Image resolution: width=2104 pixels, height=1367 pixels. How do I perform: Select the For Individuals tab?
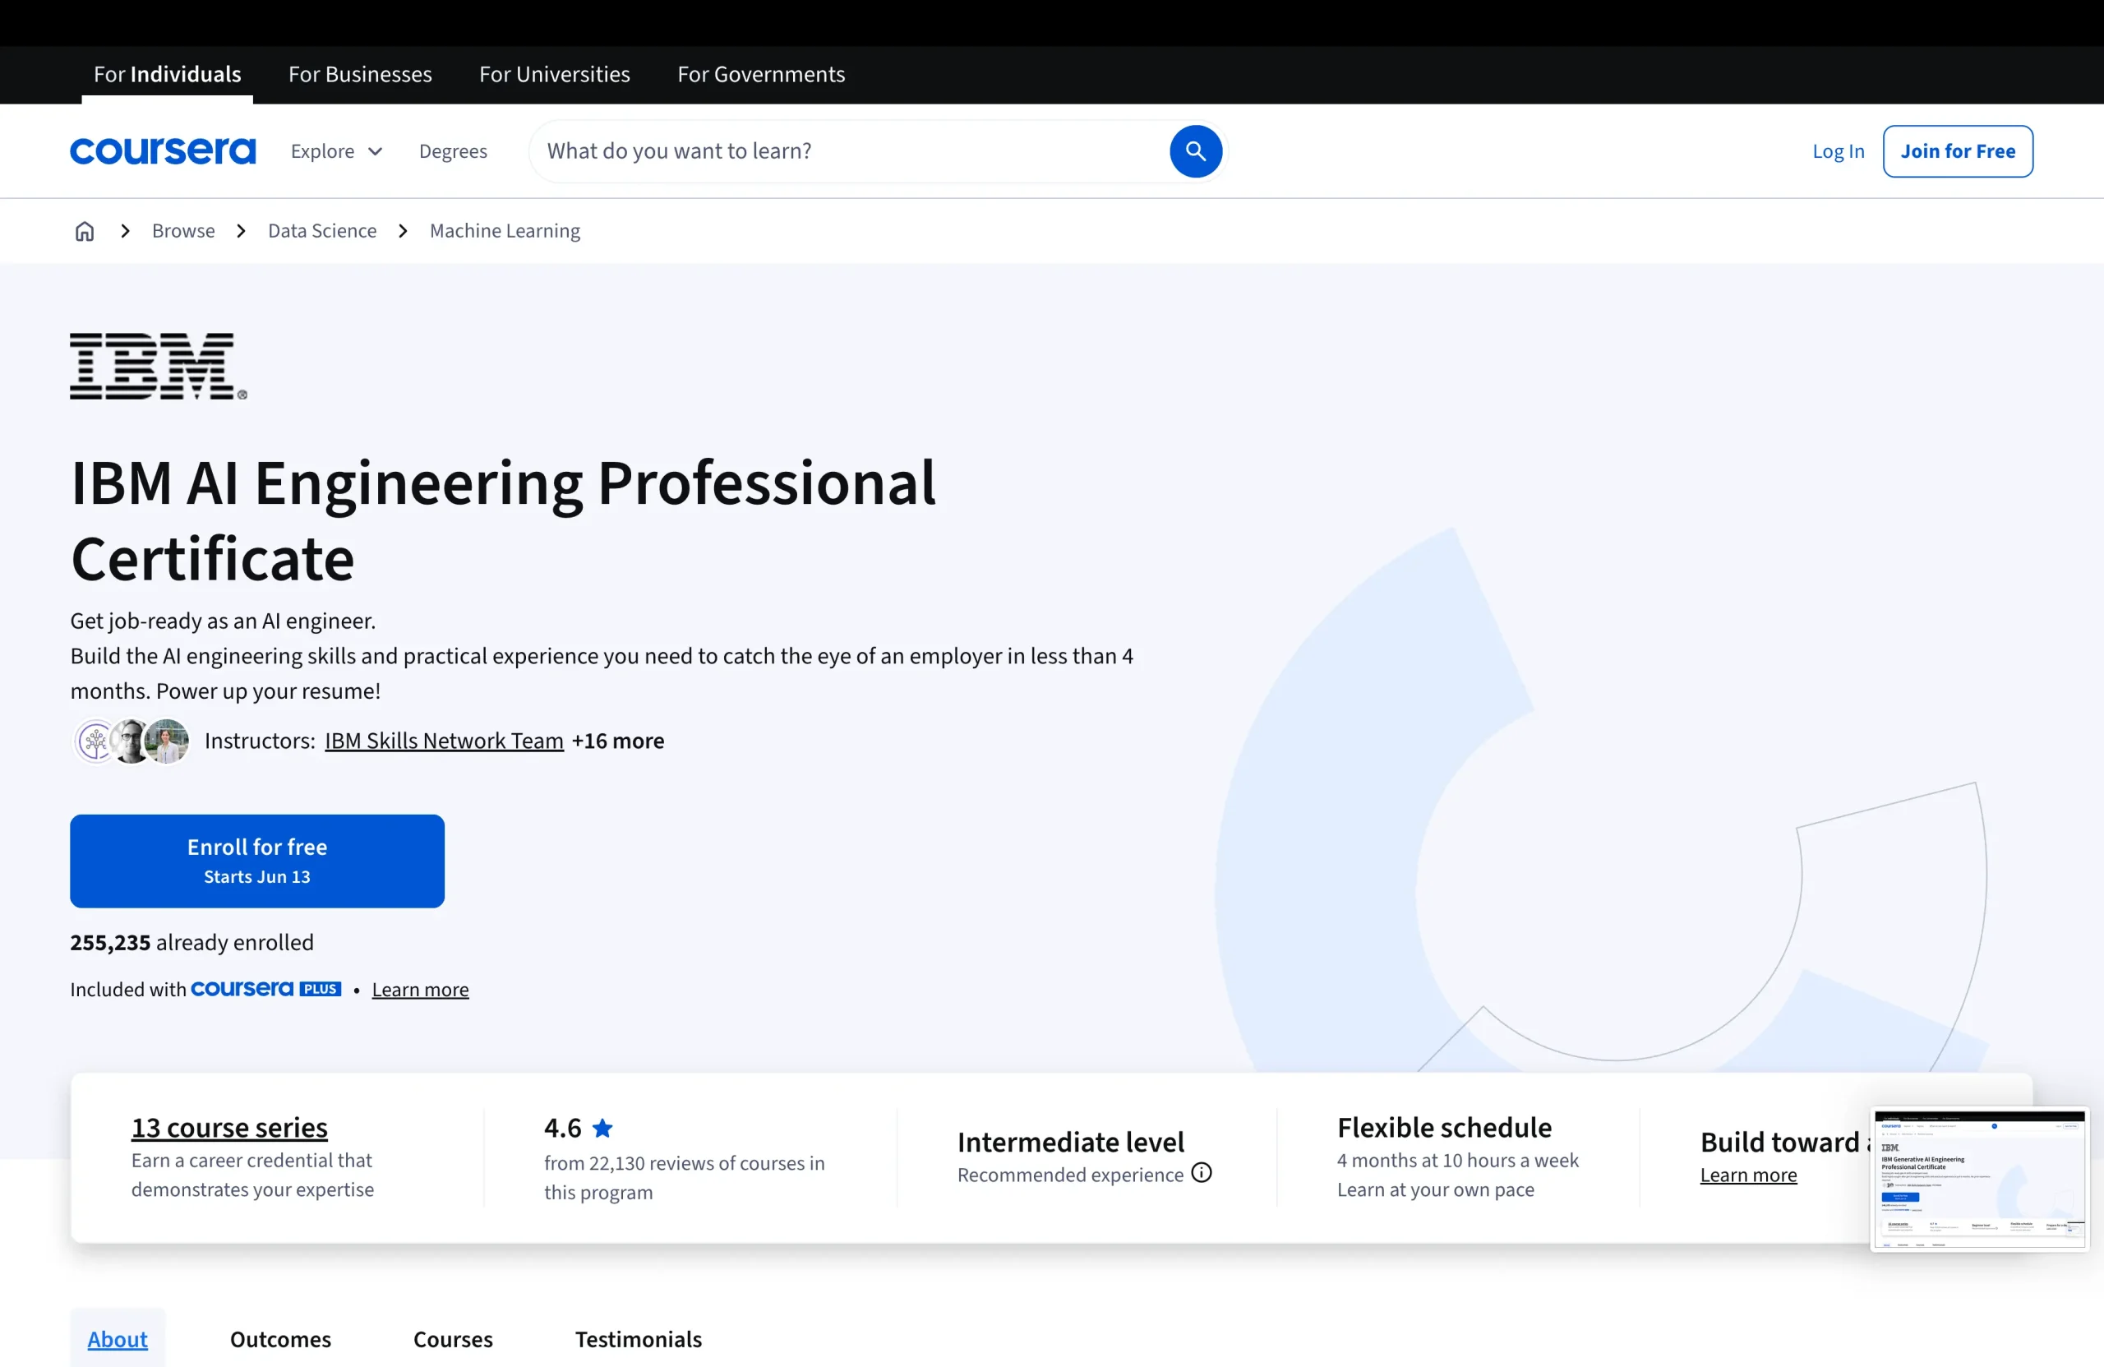167,74
